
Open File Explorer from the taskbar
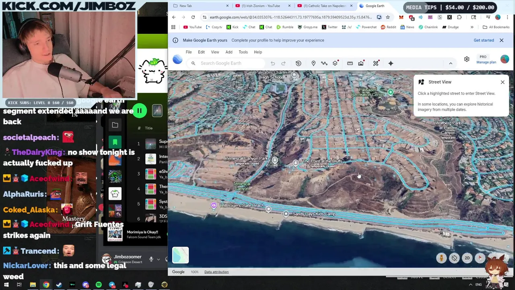tap(33, 285)
